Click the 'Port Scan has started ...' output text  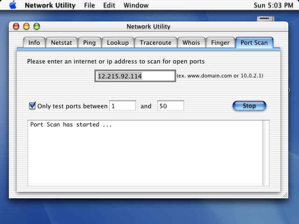[x=71, y=125]
